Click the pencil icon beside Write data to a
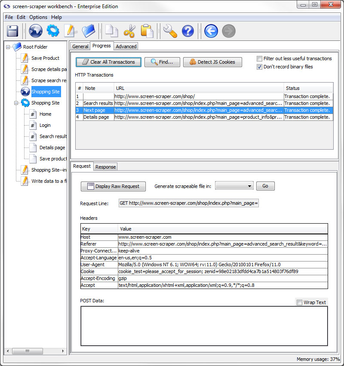The image size is (344, 366). [25, 181]
